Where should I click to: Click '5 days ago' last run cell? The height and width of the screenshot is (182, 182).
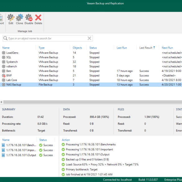pos(123,76)
